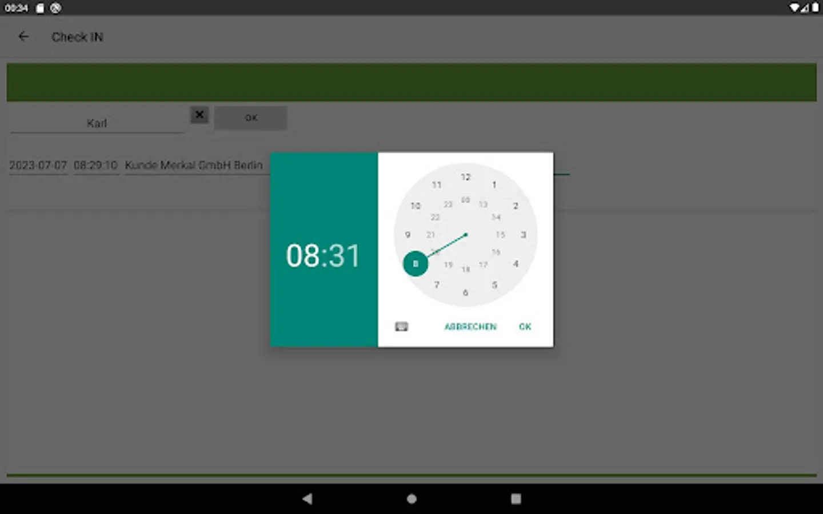Open the time field 08:29:10
823x514 pixels.
95,165
